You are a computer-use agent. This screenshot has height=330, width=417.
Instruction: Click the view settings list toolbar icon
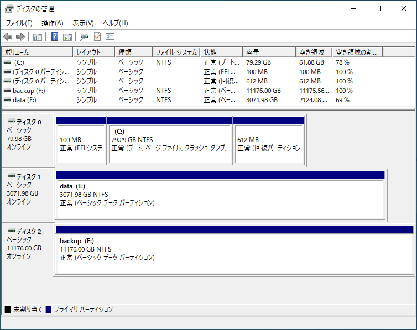[x=110, y=36]
